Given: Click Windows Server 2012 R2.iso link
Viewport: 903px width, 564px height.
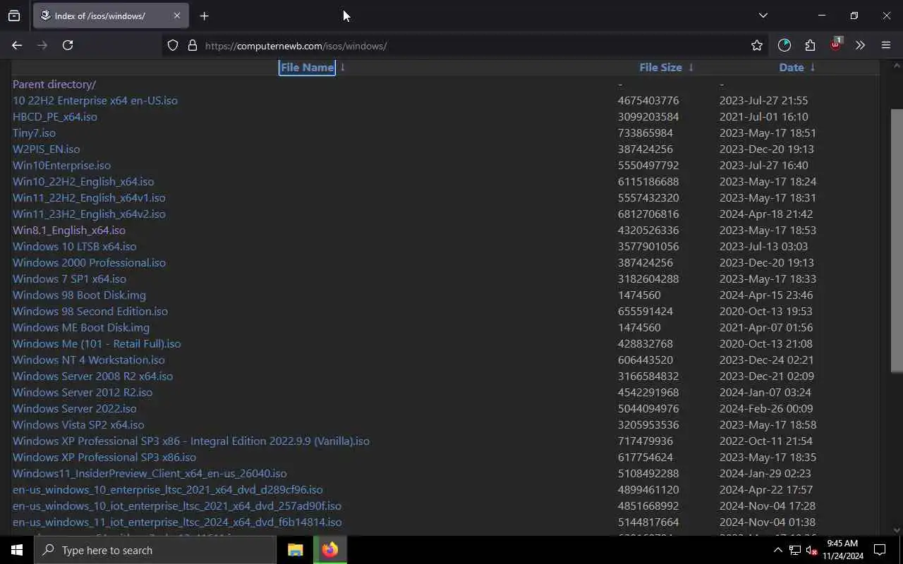Looking at the screenshot, I should pyautogui.click(x=83, y=393).
